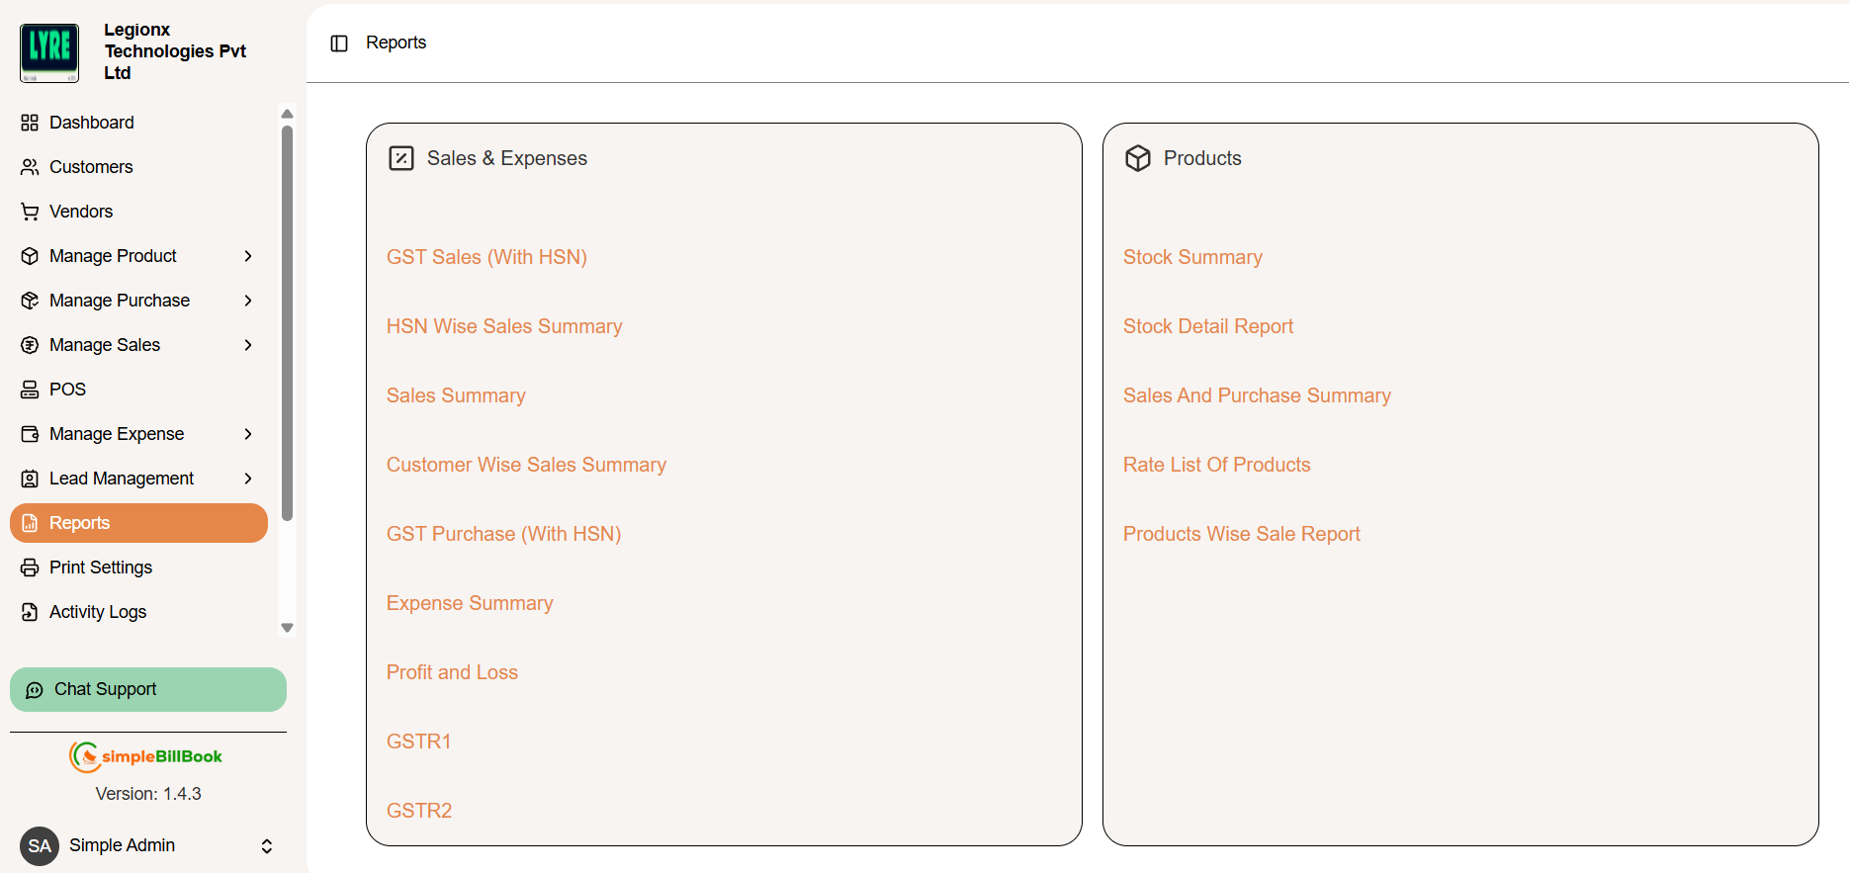Click the simpleBillBook logo
This screenshot has width=1849, height=873.
[x=145, y=756]
